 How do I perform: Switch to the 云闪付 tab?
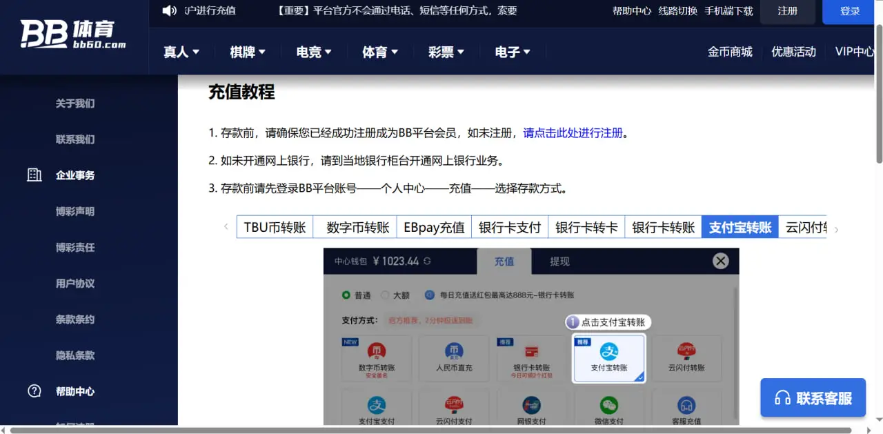[803, 227]
